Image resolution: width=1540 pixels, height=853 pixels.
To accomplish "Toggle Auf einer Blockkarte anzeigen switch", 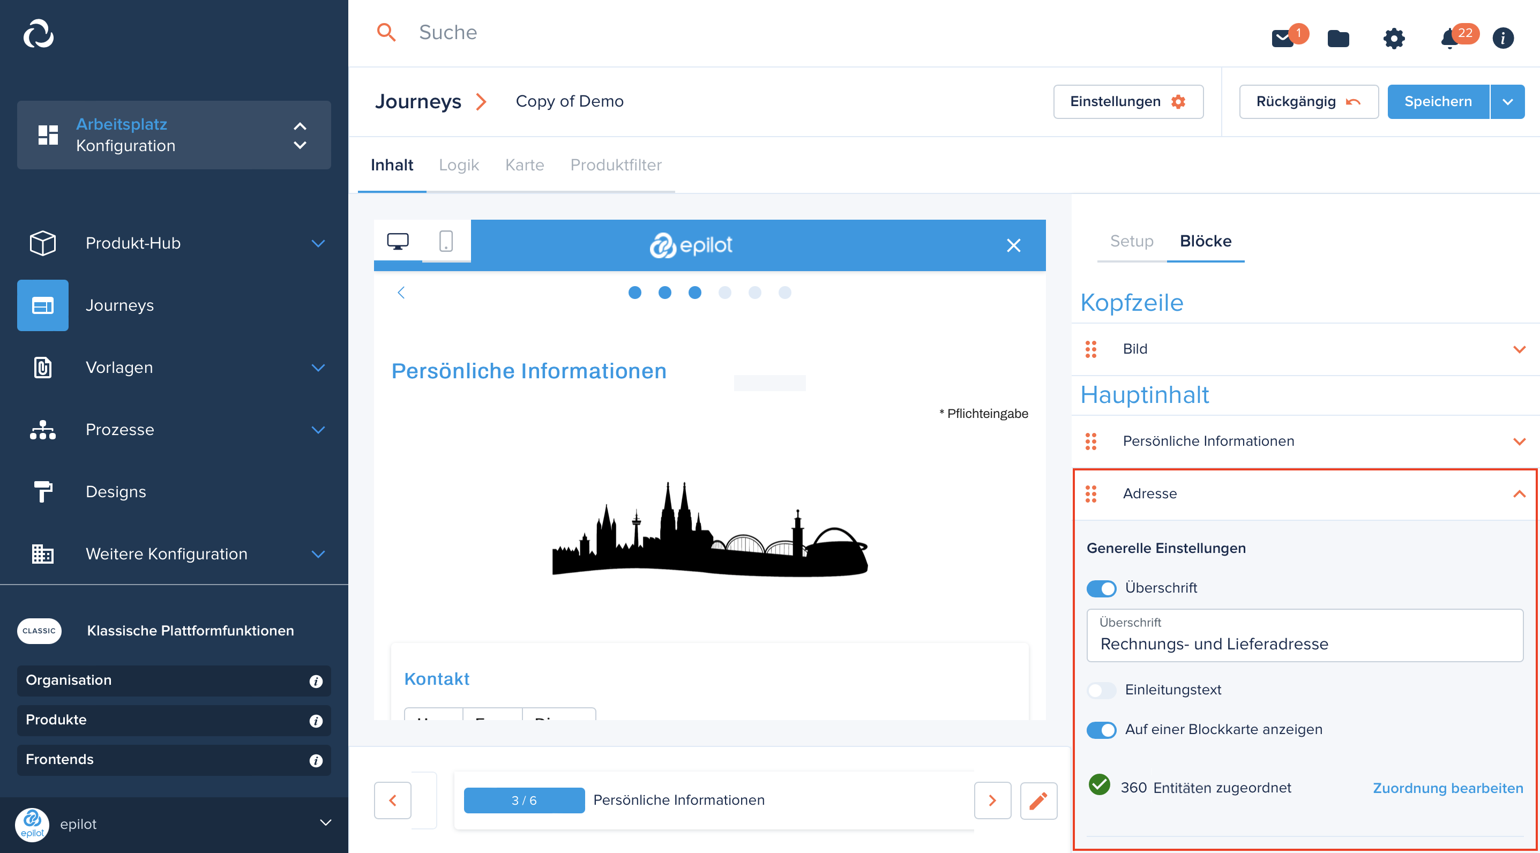I will coord(1101,730).
